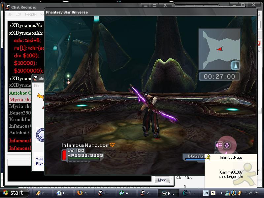Click the Phantasy Star Universe title bar

tap(151, 12)
